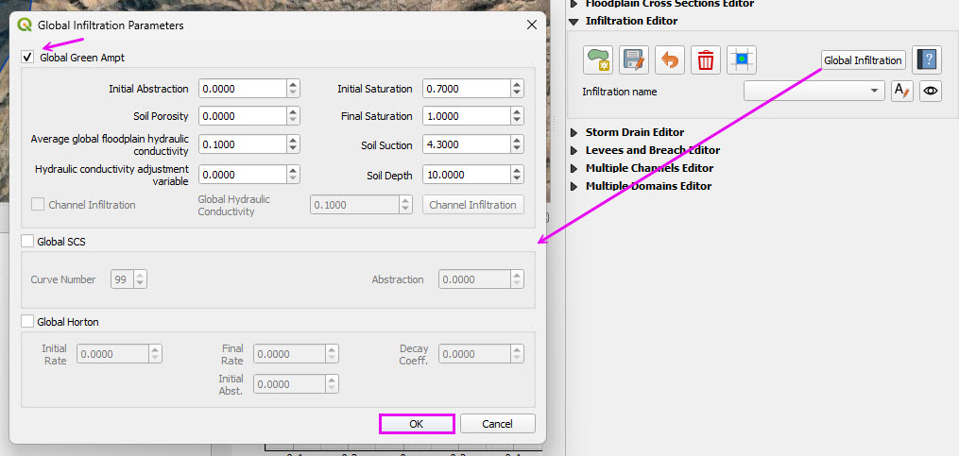Click the add infiltration polygon icon
959x456 pixels.
tap(597, 60)
